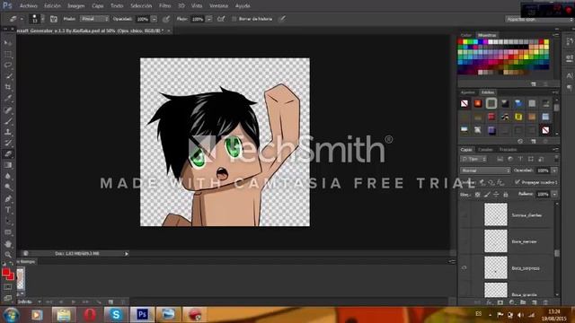Click the foreground red color swatch
Image resolution: width=575 pixels, height=323 pixels.
5,273
